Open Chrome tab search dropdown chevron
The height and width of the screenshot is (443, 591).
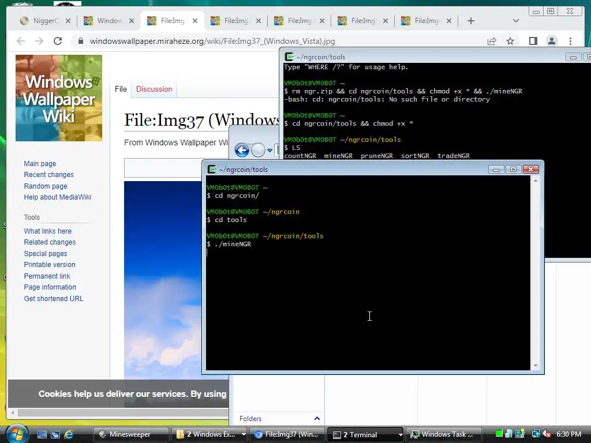tap(516, 21)
